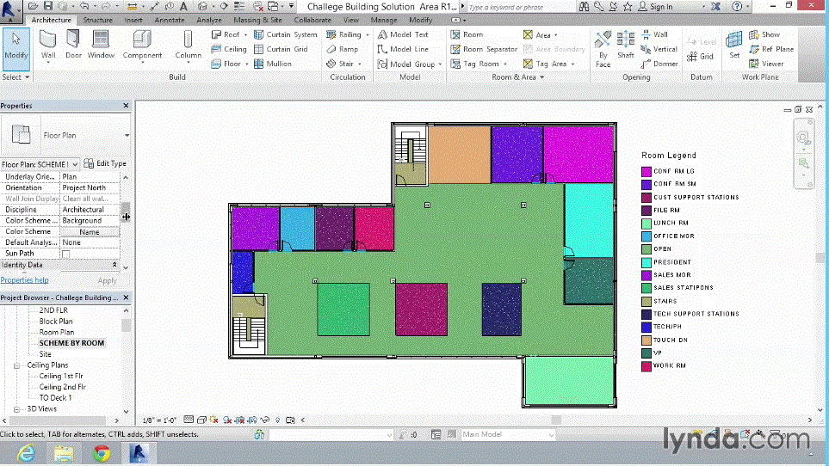Click the Room tool
Viewport: 829px width, 466px height.
[x=467, y=34]
